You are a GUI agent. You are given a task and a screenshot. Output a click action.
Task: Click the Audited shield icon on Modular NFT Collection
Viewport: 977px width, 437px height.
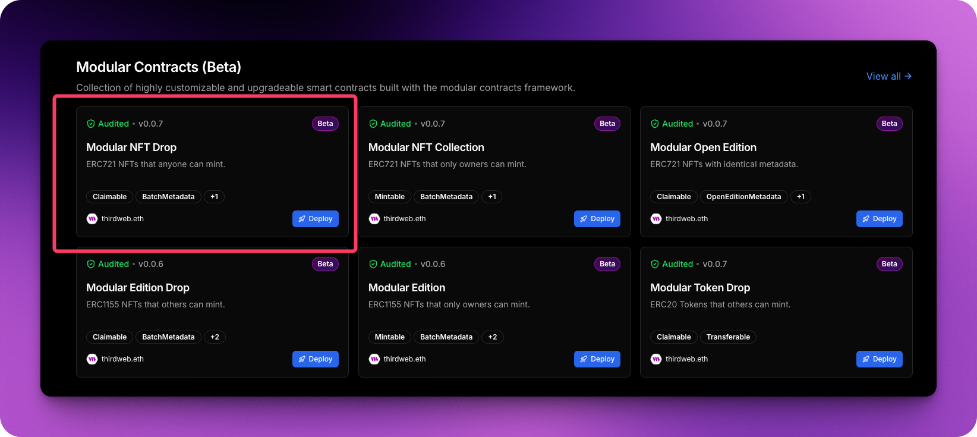tap(373, 124)
